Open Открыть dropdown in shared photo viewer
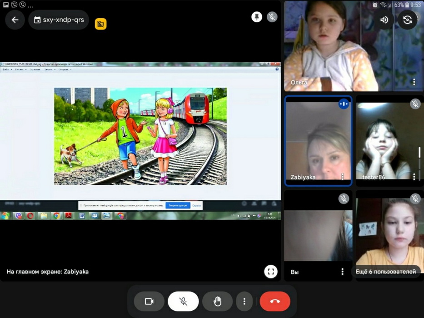Screen dimensions: 424x318 click(65, 70)
